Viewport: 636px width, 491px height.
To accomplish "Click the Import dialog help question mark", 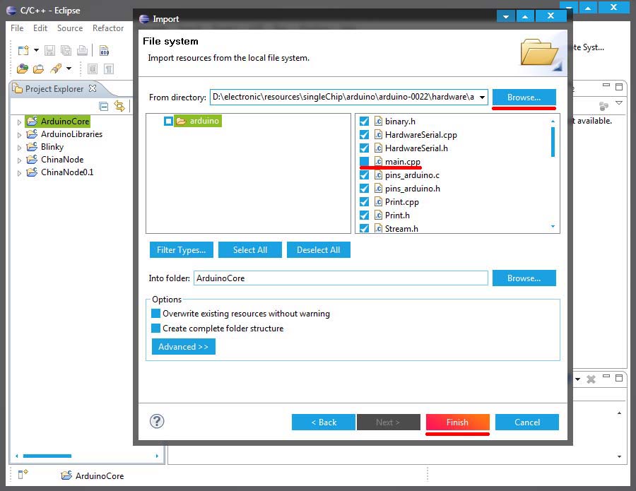I will (157, 421).
